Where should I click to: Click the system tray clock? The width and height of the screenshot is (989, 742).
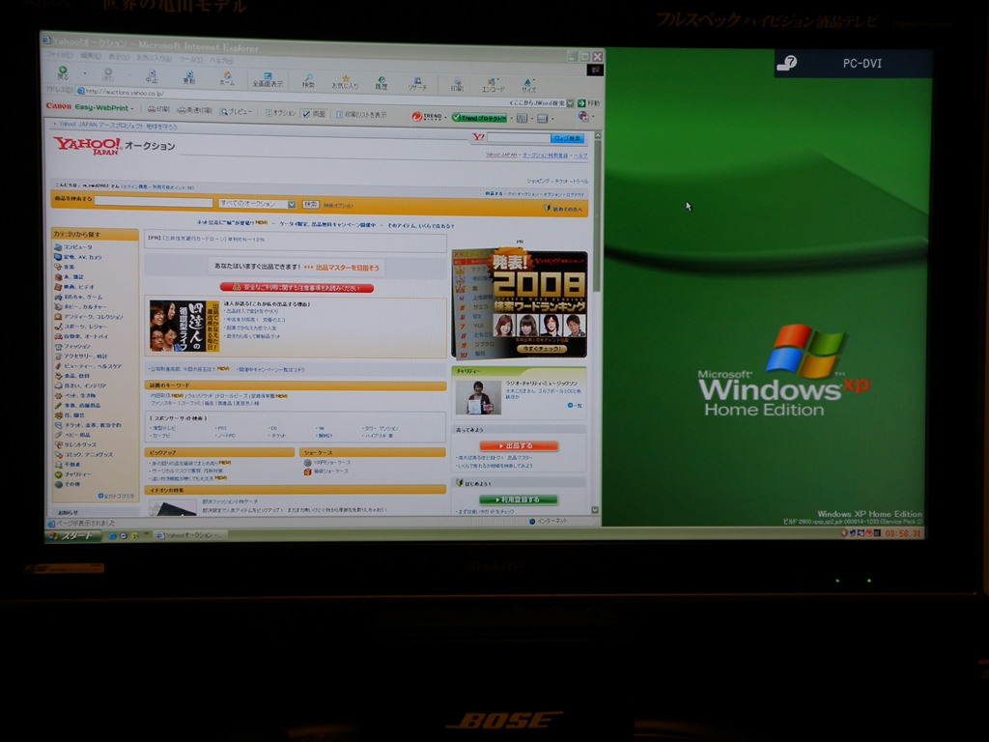click(x=903, y=533)
